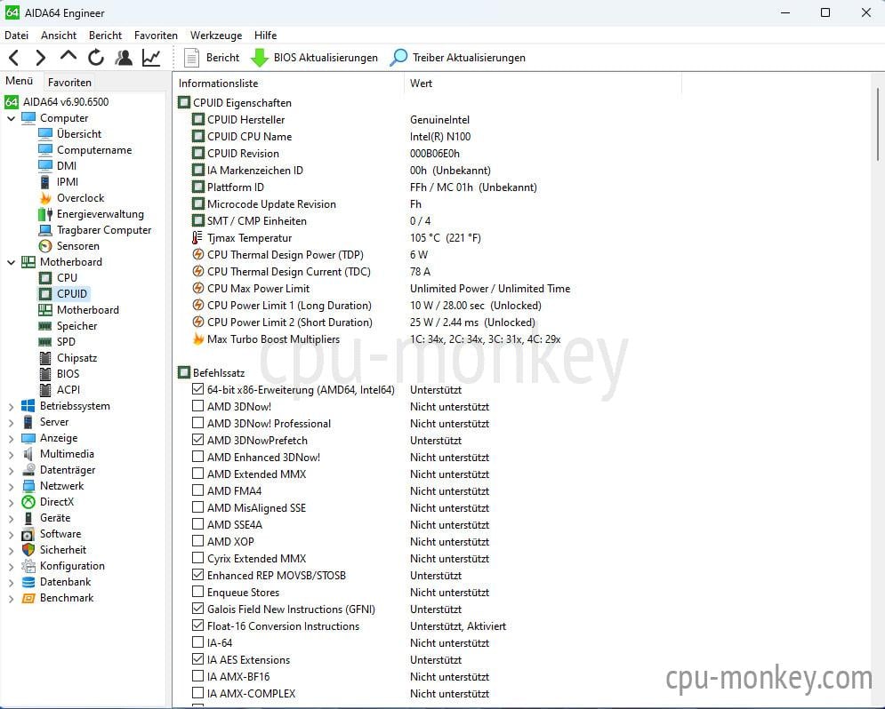Open the user profile toolbar icon
885x709 pixels.
pos(124,58)
